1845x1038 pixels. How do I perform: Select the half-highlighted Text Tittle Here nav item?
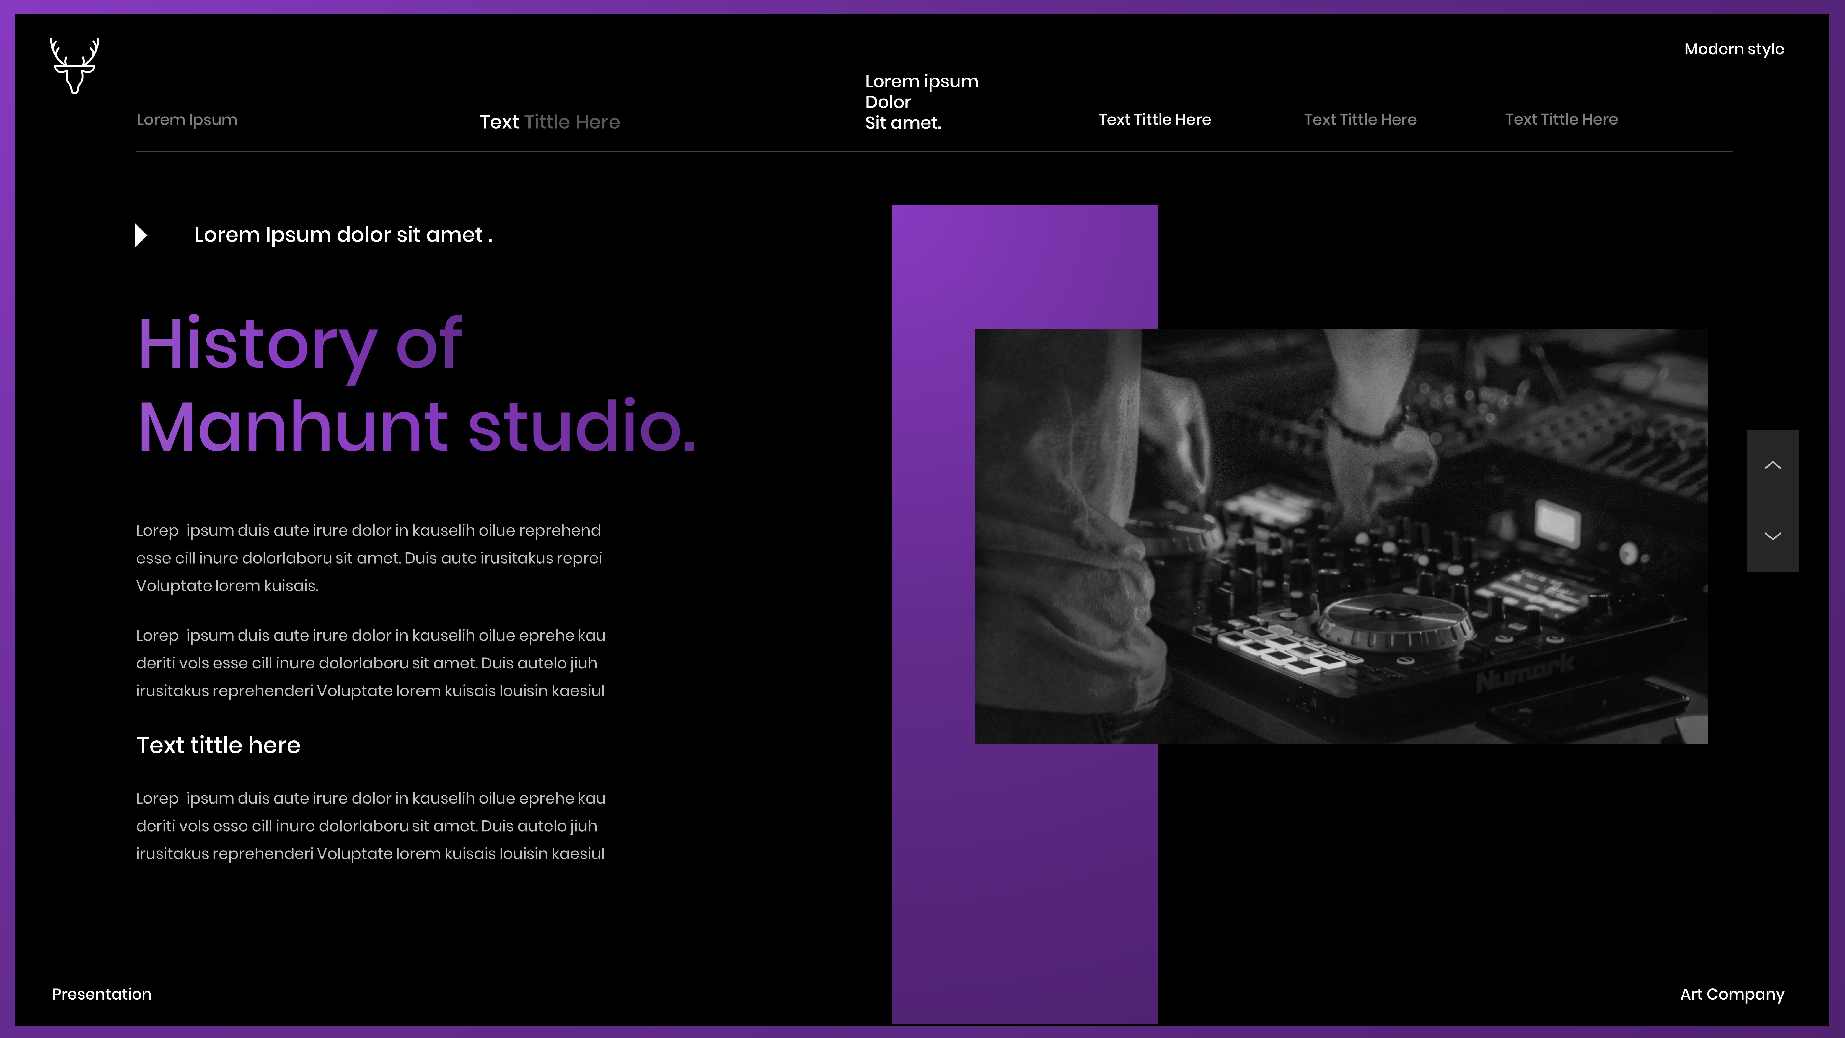549,122
